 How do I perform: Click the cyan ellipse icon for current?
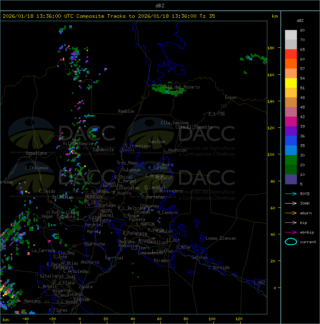click(291, 242)
